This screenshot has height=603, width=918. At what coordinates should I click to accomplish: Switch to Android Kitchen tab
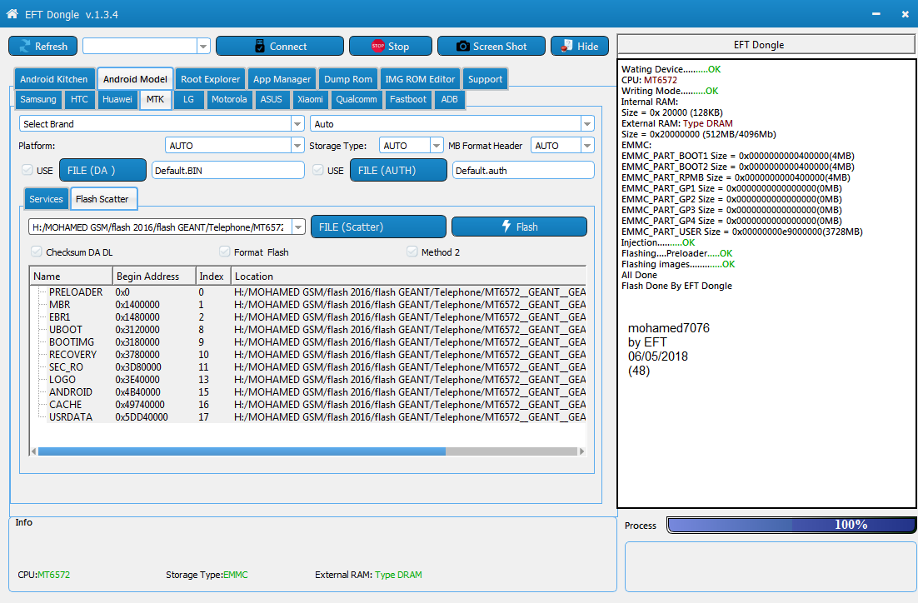[x=54, y=79]
